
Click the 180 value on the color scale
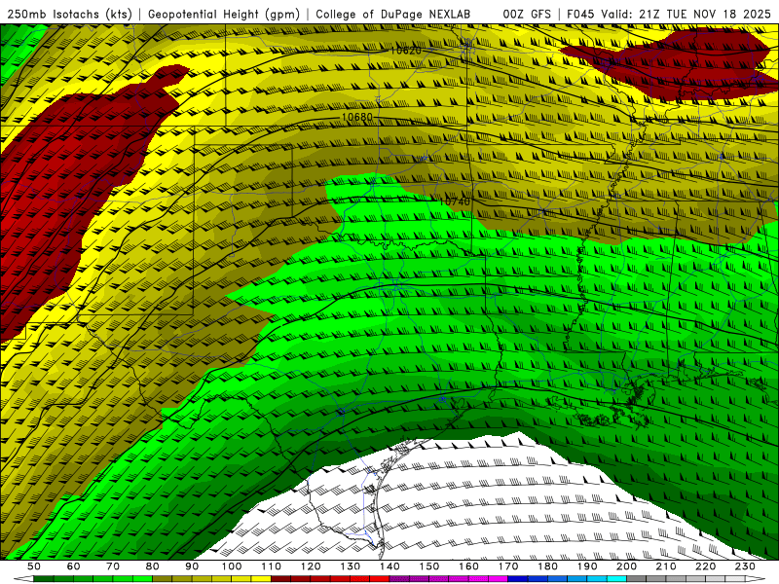tap(547, 566)
